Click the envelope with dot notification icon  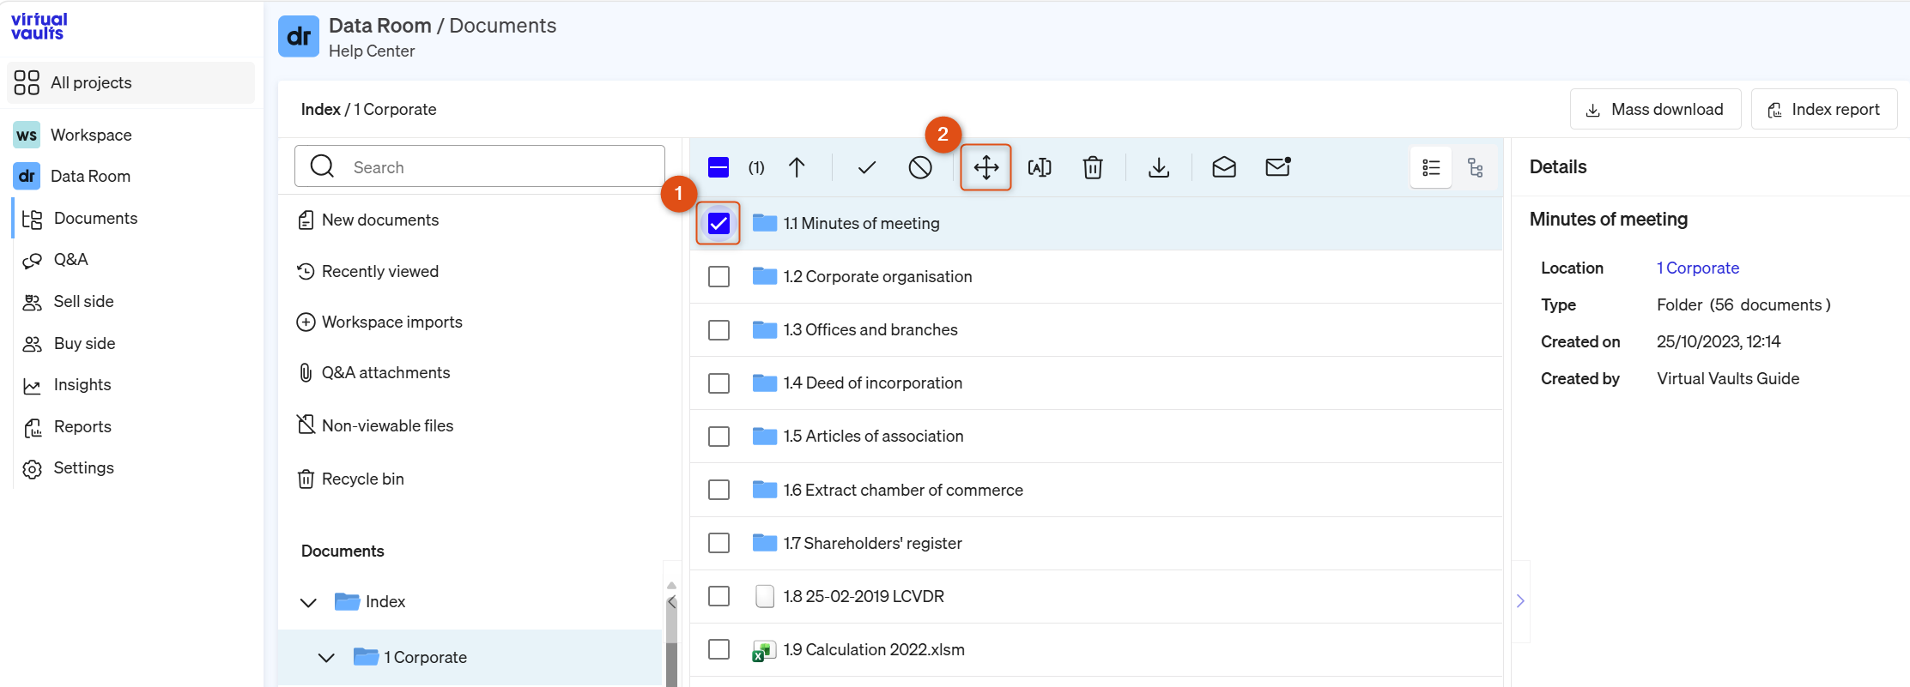[x=1278, y=167]
